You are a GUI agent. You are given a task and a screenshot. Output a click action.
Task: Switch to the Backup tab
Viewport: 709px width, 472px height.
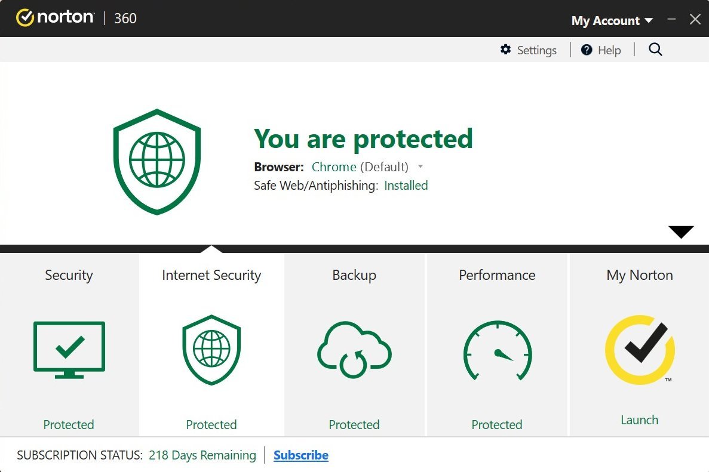click(x=354, y=275)
